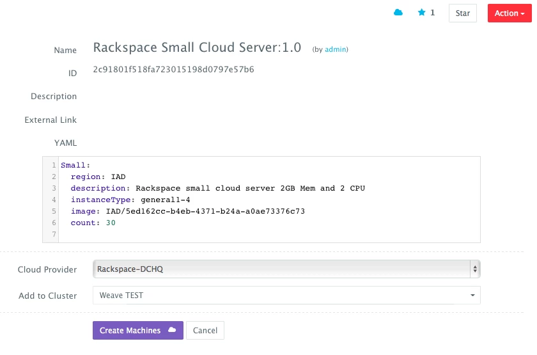Click the Description label
The image size is (537, 355).
click(x=54, y=97)
